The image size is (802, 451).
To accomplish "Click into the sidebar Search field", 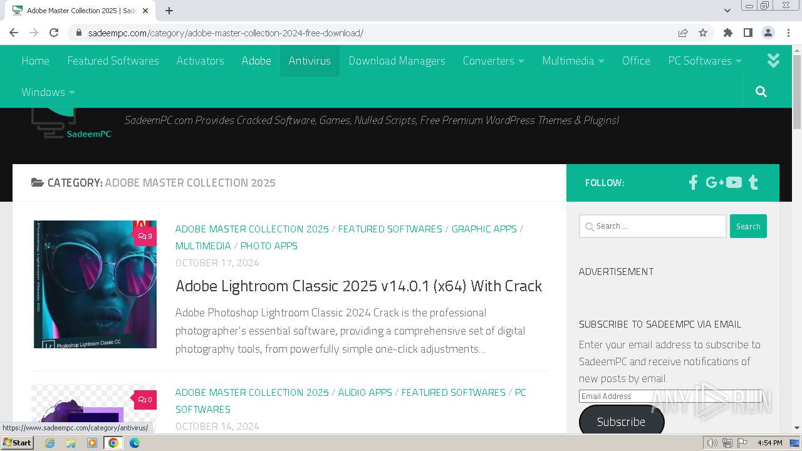I will [x=652, y=226].
